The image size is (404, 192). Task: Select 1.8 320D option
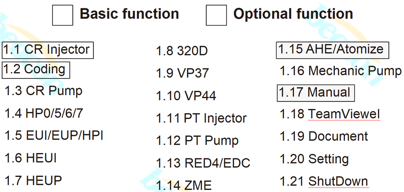[182, 51]
